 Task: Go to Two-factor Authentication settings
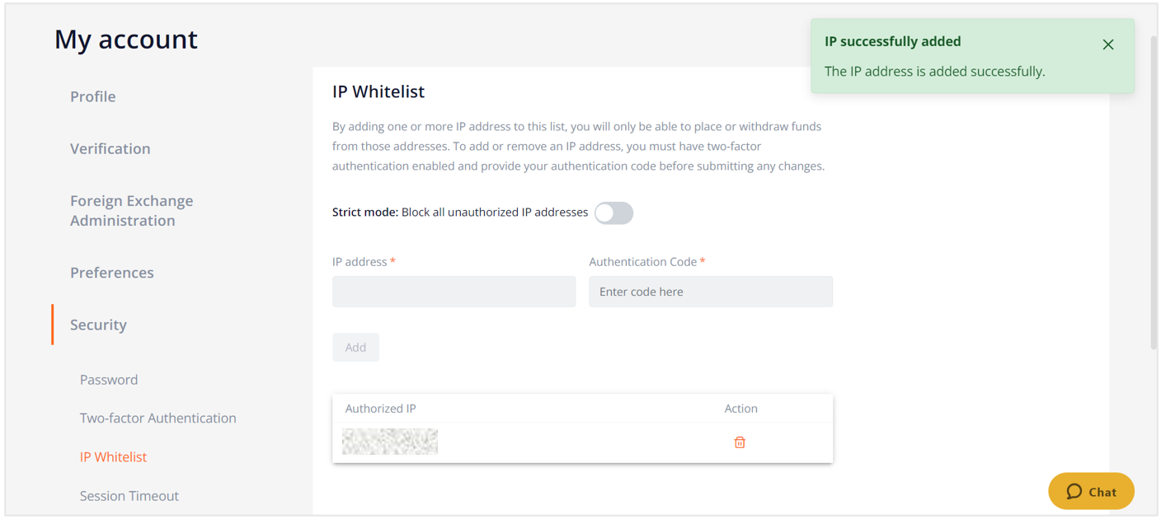(x=158, y=418)
